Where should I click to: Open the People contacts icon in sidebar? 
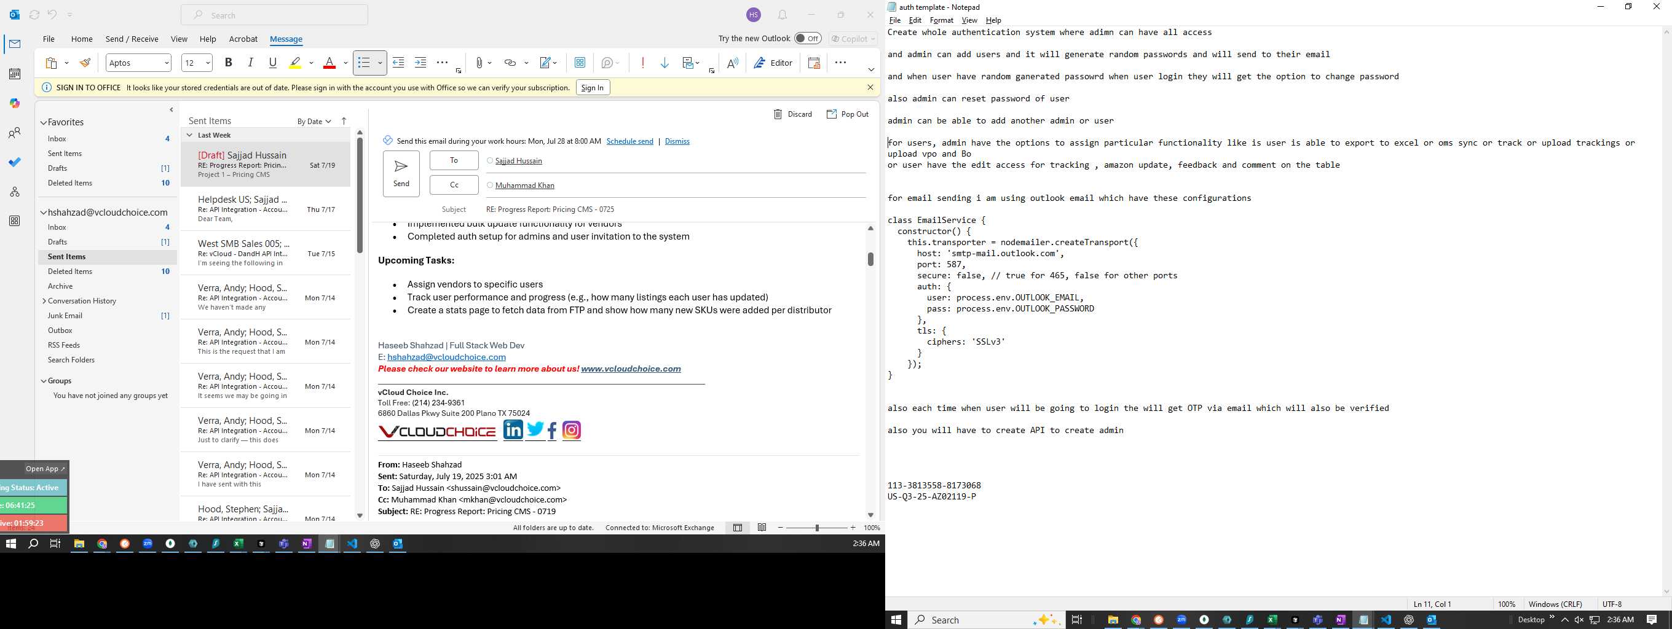[14, 133]
